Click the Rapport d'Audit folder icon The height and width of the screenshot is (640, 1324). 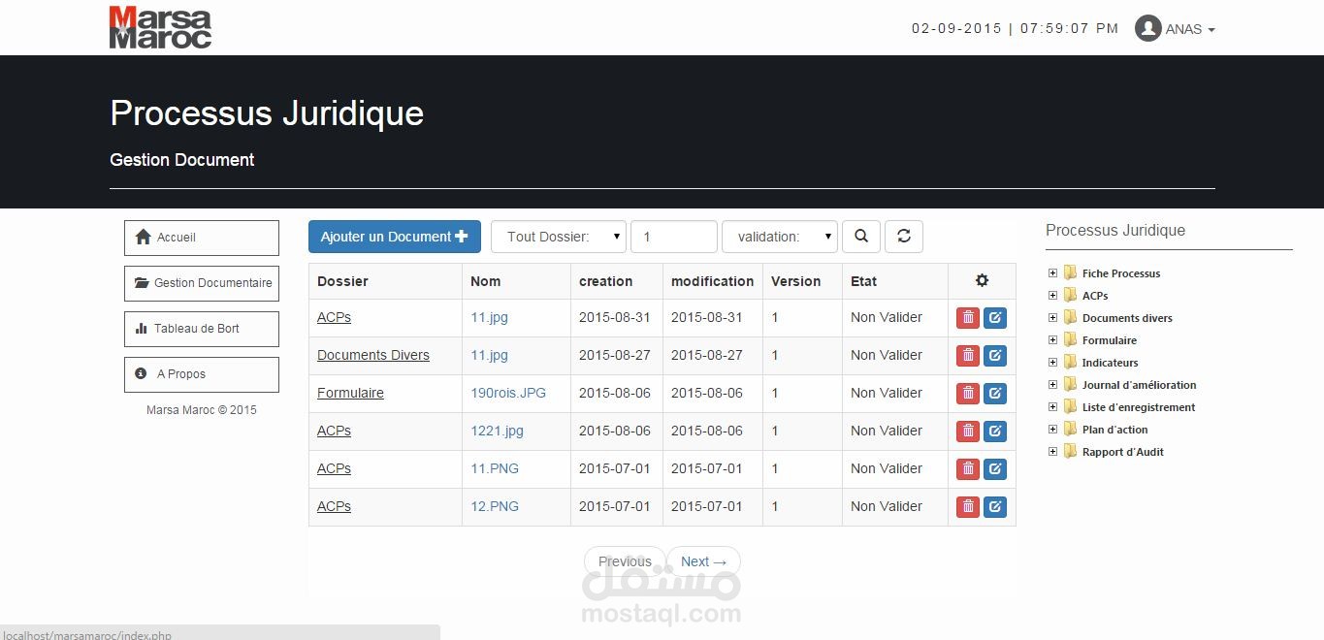click(1071, 451)
